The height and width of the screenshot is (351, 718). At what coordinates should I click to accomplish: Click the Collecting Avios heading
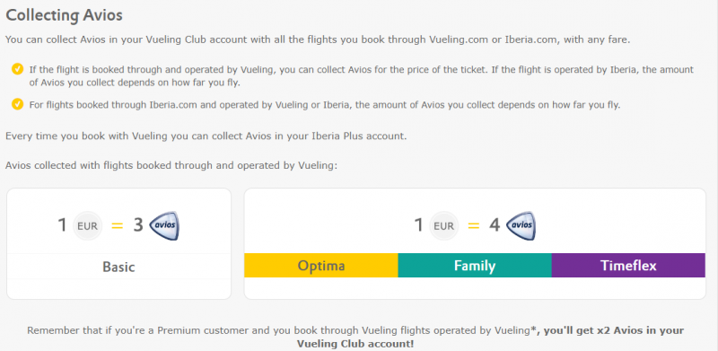64,15
